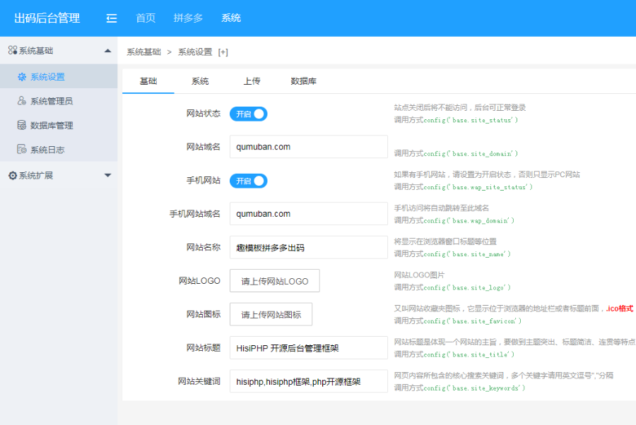Switch to the 上传 tab

[252, 81]
